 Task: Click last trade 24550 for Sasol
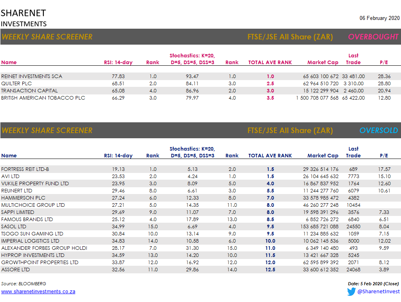click(x=354, y=226)
